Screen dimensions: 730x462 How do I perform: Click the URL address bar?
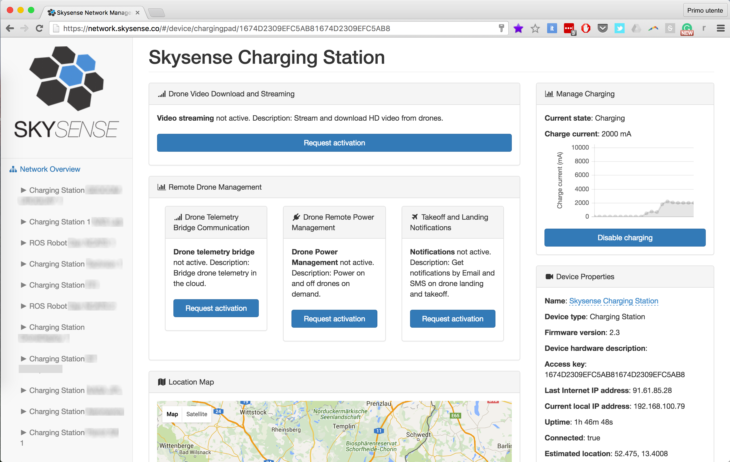coord(279,28)
